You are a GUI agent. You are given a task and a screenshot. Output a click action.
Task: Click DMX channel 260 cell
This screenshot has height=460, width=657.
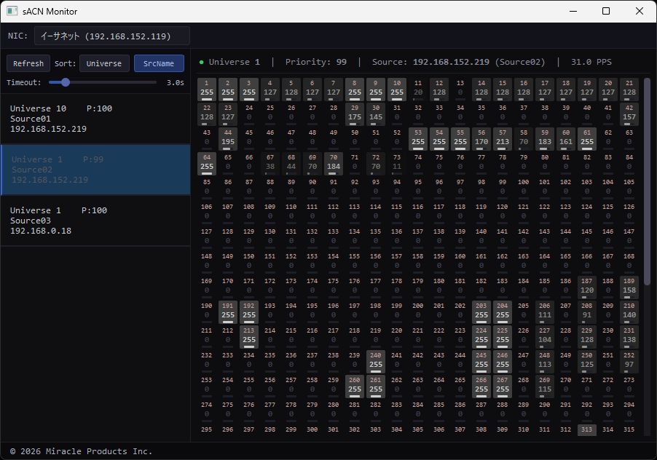(355, 385)
